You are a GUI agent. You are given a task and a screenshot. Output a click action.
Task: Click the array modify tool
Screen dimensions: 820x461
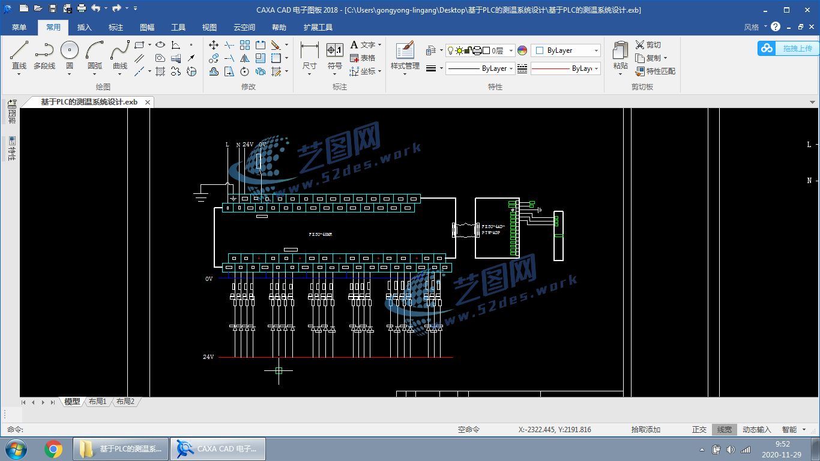tap(245, 45)
